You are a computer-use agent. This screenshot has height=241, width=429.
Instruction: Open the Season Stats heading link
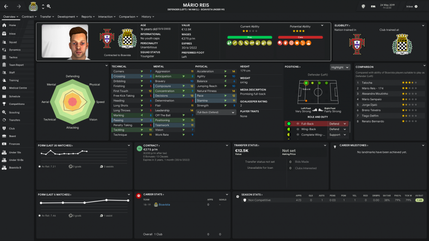pyautogui.click(x=252, y=195)
